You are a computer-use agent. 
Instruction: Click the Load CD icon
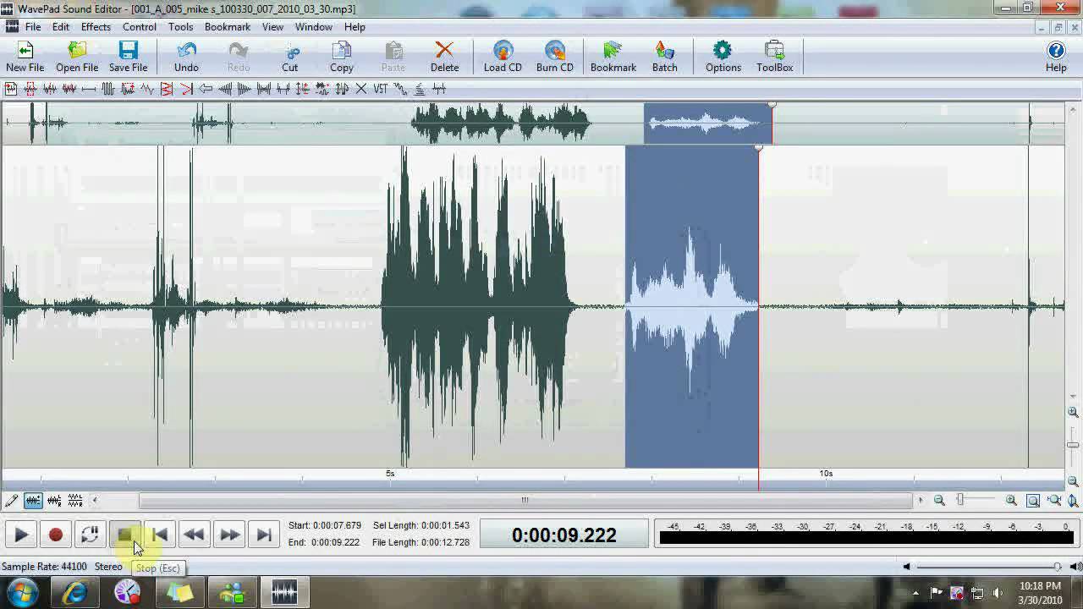tap(503, 57)
